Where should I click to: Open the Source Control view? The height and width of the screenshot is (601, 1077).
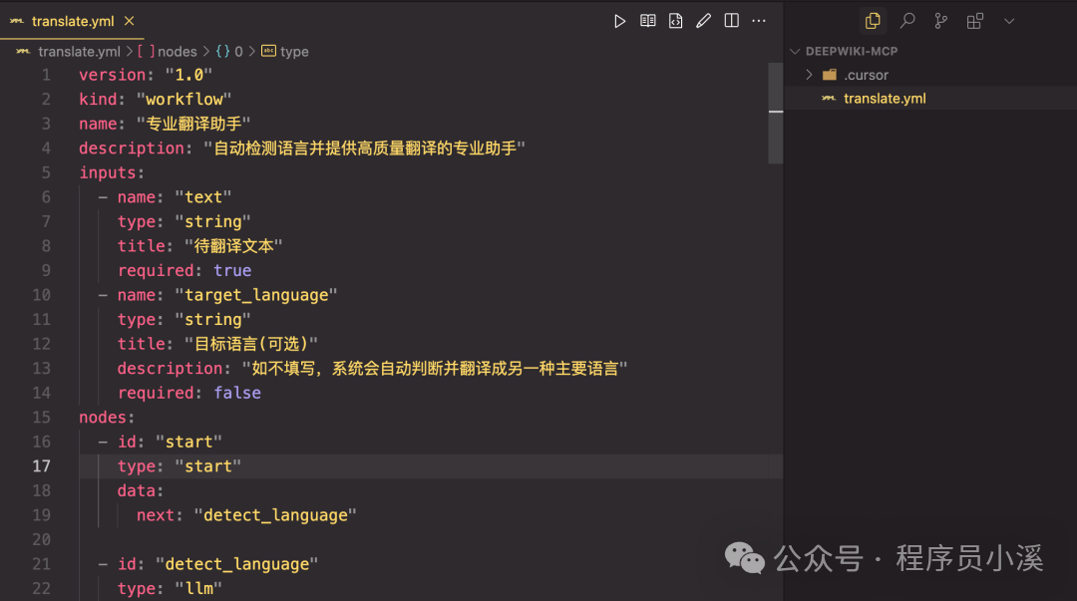941,20
